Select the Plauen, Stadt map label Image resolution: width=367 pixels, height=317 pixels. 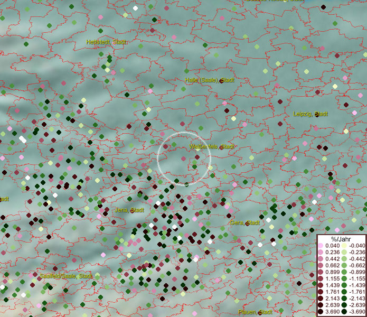255,312
